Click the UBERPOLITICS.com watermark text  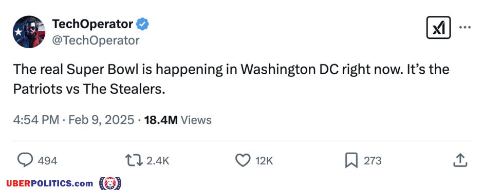(x=50, y=183)
